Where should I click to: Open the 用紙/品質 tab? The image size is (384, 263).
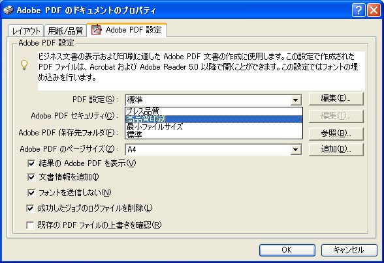[x=65, y=31]
